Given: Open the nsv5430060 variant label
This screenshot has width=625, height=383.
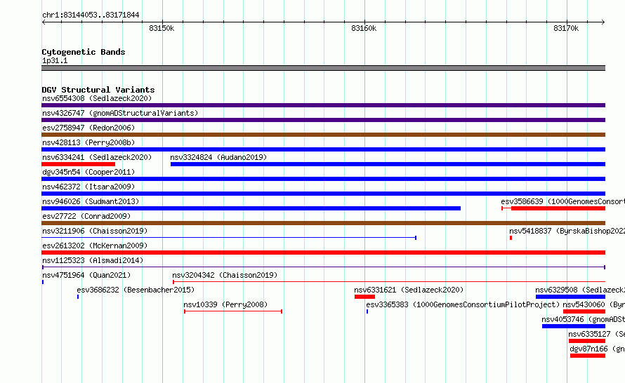Looking at the screenshot, I should tap(594, 304).
